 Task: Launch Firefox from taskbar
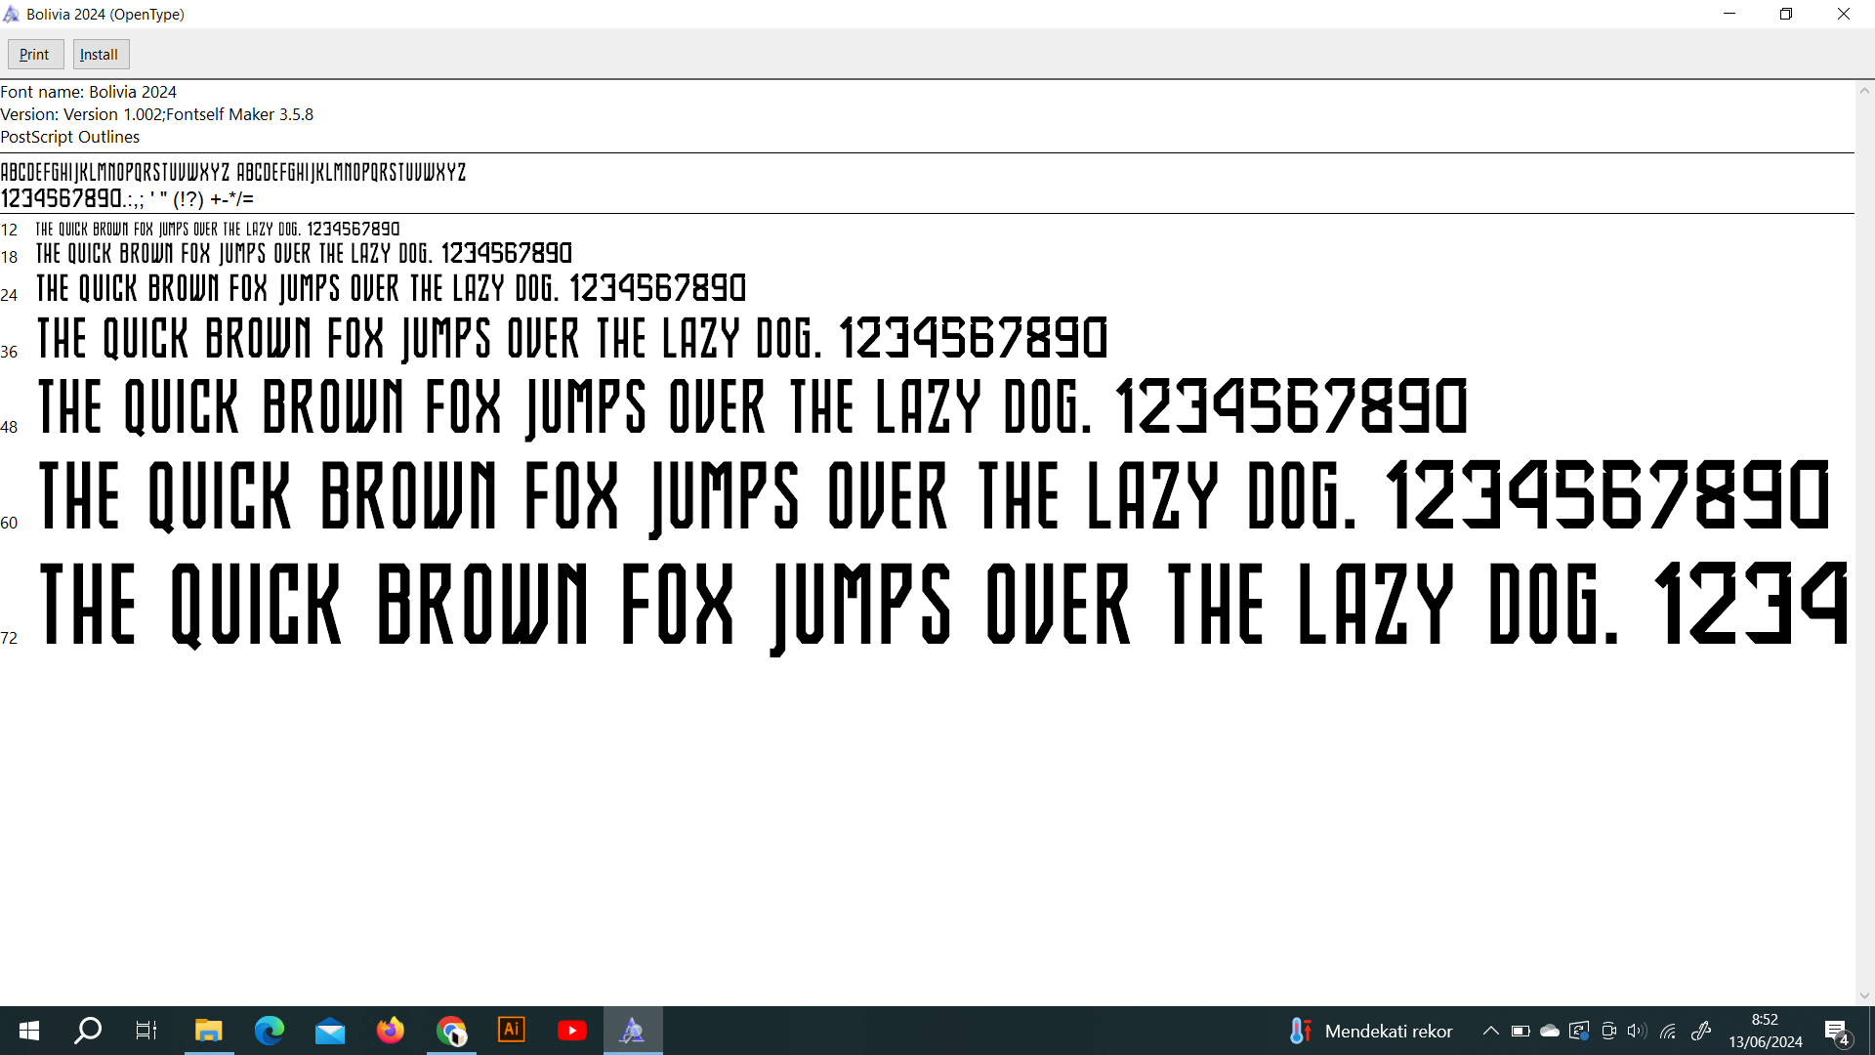(x=391, y=1031)
